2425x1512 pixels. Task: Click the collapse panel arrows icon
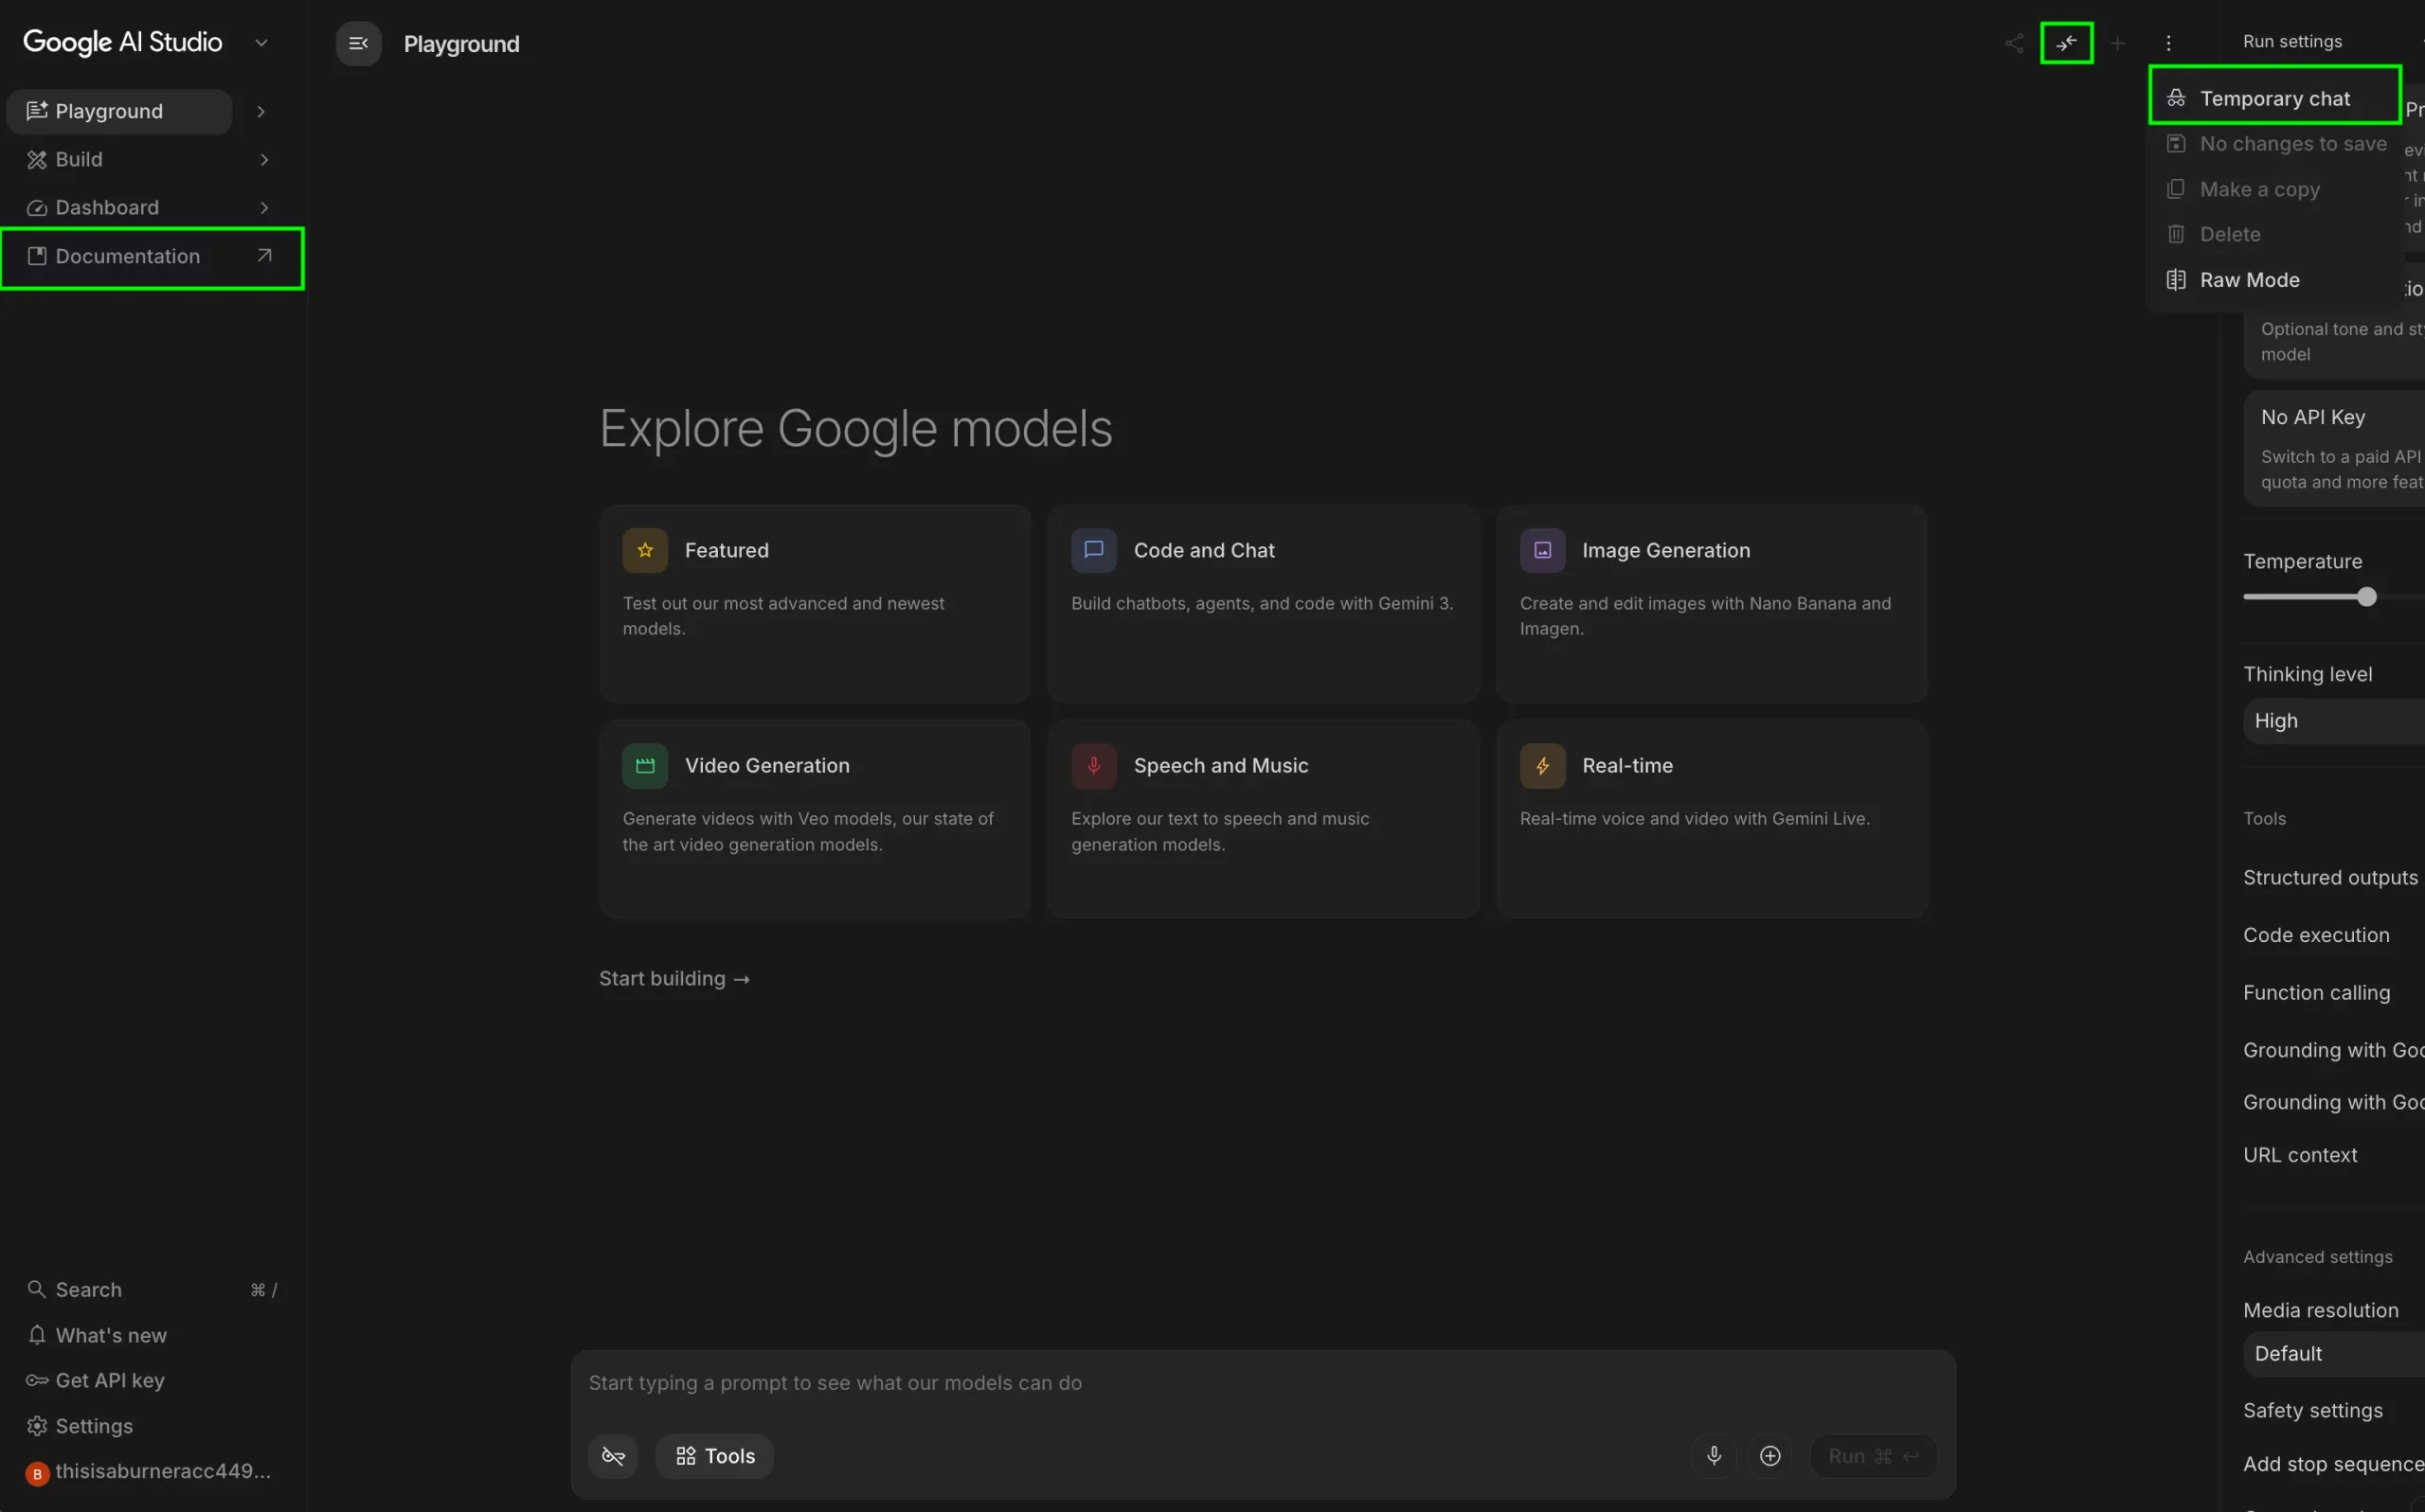(x=2066, y=42)
